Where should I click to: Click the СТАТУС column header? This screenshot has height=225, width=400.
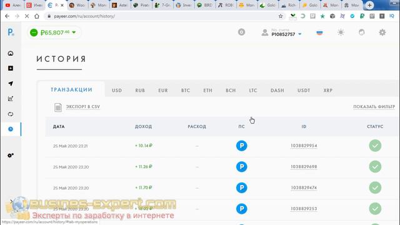[x=375, y=126]
